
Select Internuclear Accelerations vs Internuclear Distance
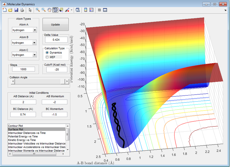point(37,147)
